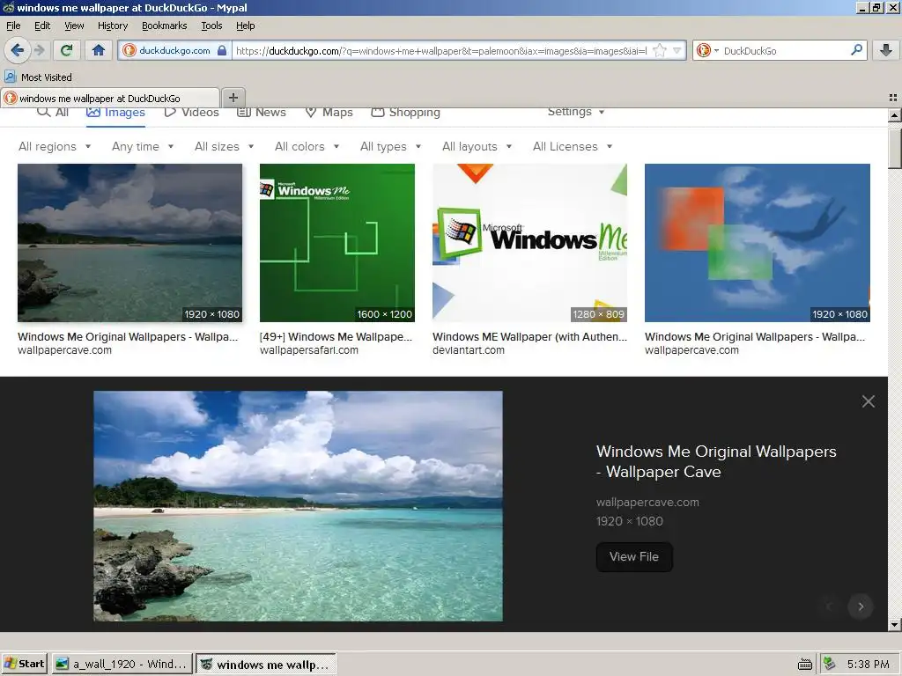Screen dimensions: 902x676
Task: Open the Bookmarks menu
Action: coord(165,26)
